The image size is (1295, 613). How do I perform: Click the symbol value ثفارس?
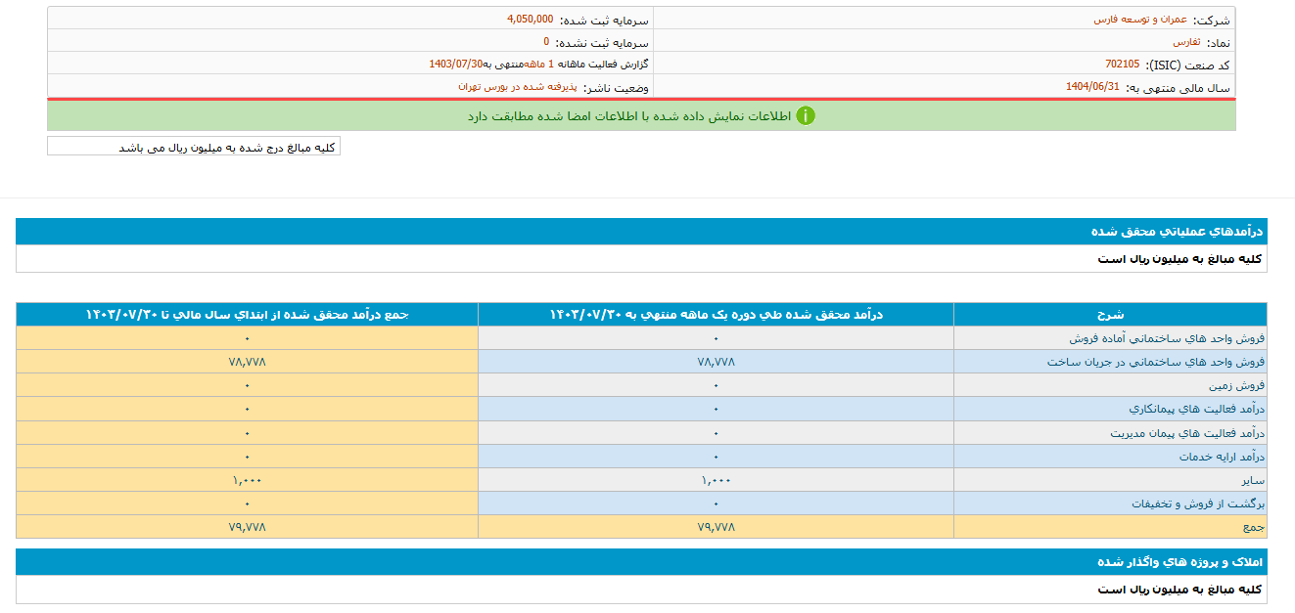click(1185, 43)
